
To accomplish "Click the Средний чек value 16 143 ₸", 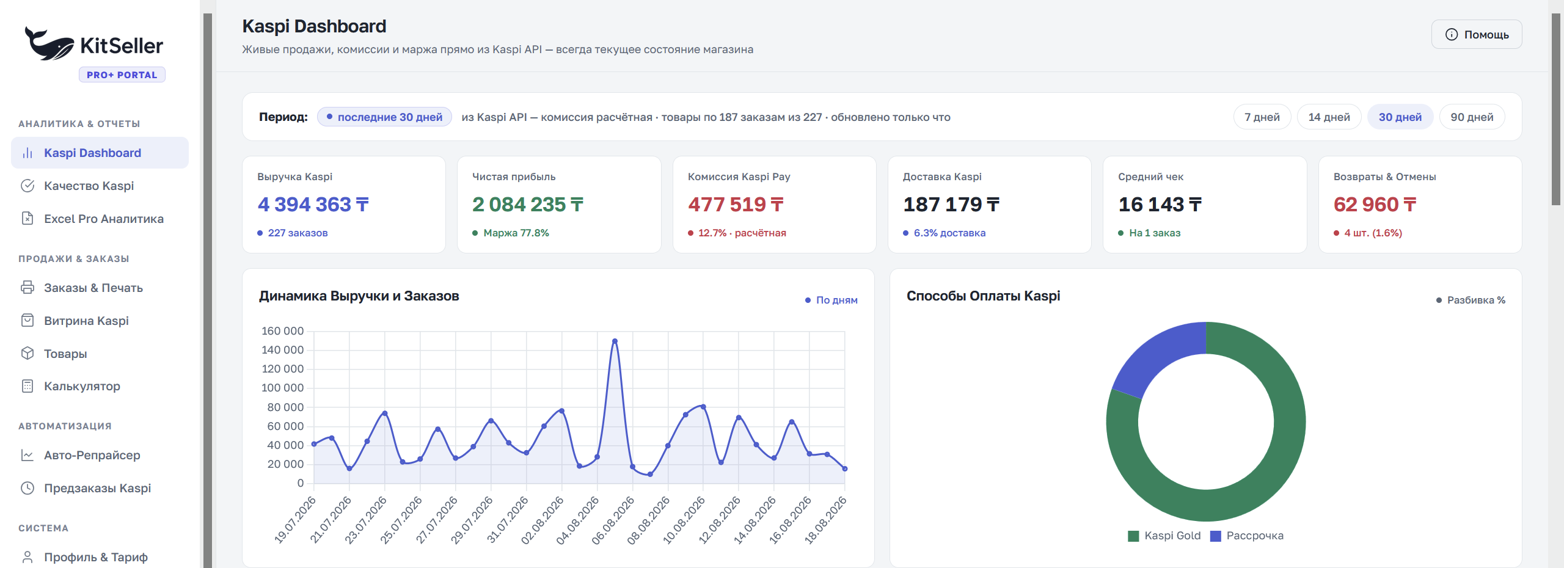I will (x=1160, y=204).
